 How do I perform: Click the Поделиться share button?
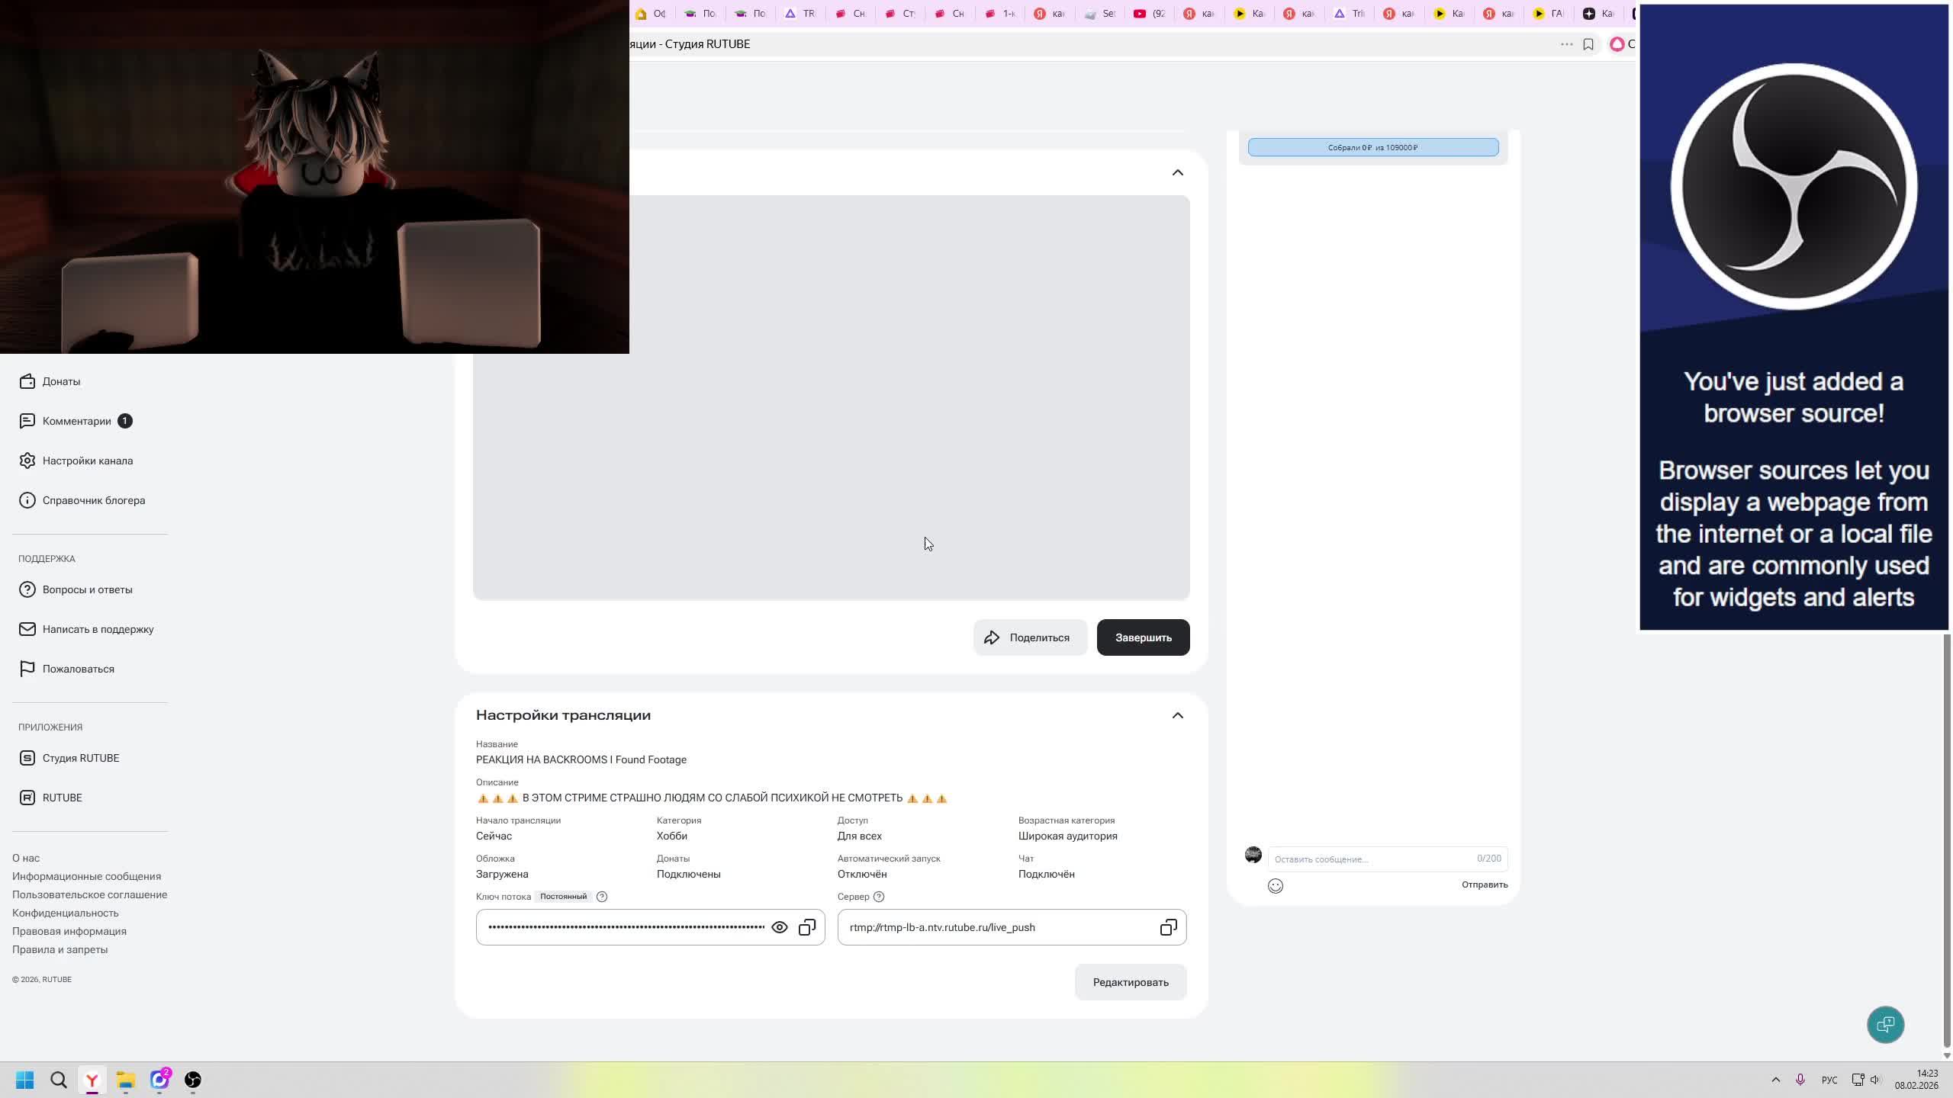click(1029, 637)
